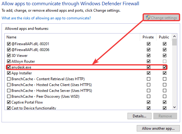Click the scroll up arrow of list

click(174, 36)
